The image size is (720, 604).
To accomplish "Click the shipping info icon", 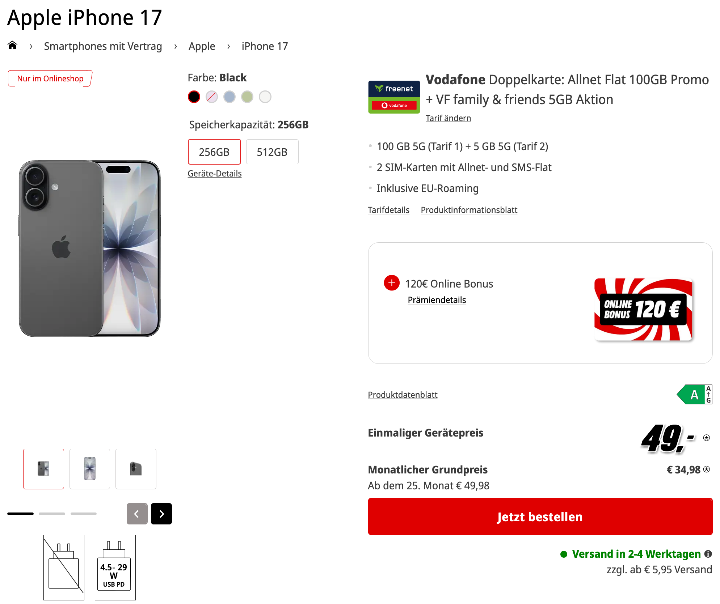I will (708, 554).
